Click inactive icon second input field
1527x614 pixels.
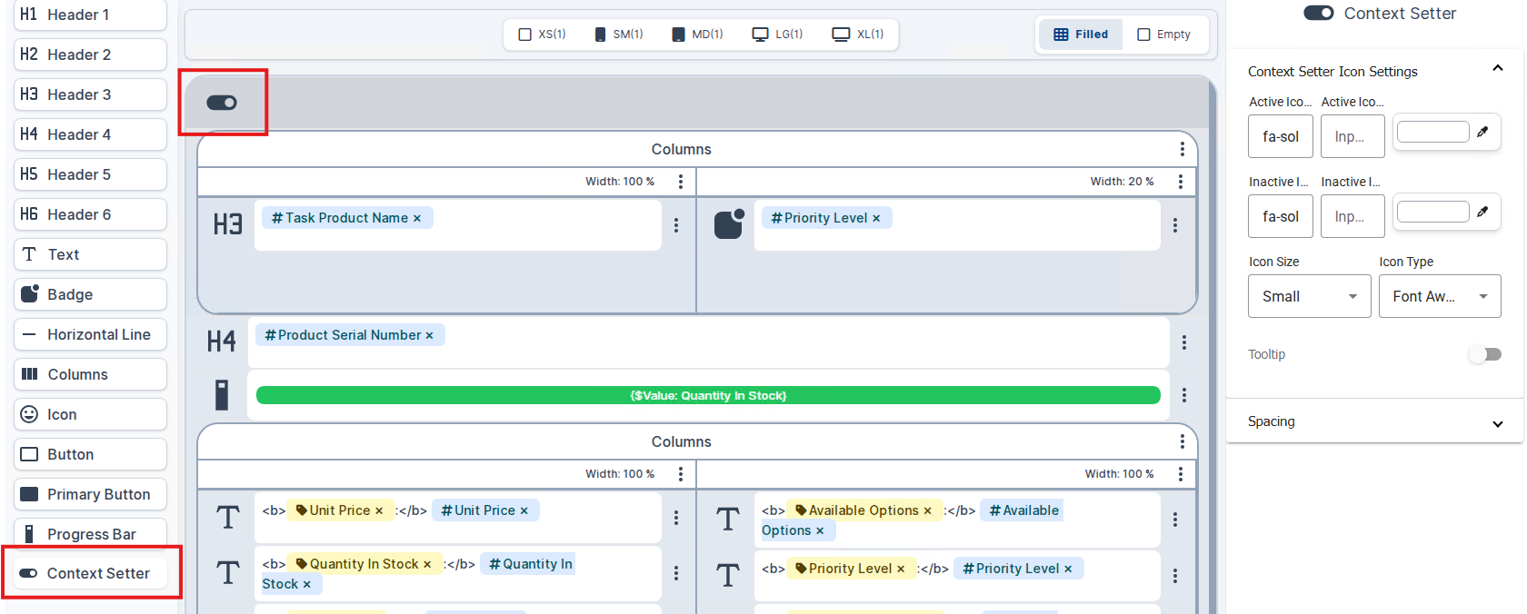(1352, 216)
